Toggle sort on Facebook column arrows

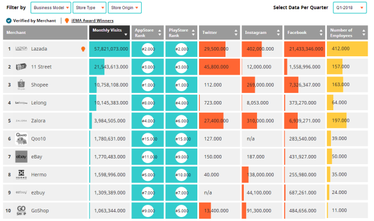pyautogui.click(x=321, y=33)
